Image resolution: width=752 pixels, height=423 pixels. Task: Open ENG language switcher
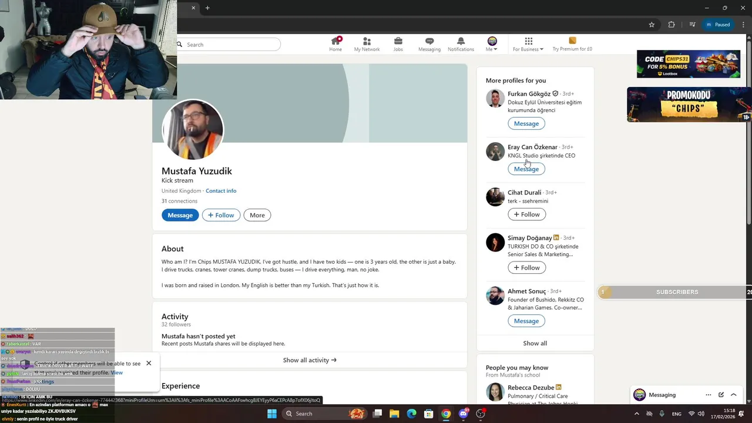point(677,414)
